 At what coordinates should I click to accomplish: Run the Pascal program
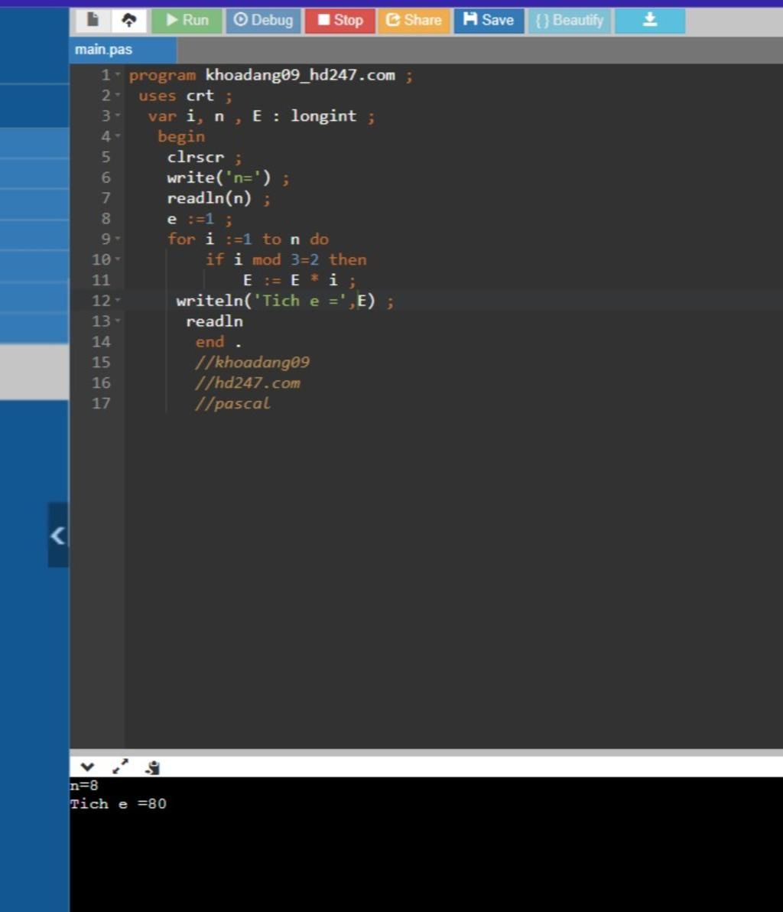(x=187, y=21)
